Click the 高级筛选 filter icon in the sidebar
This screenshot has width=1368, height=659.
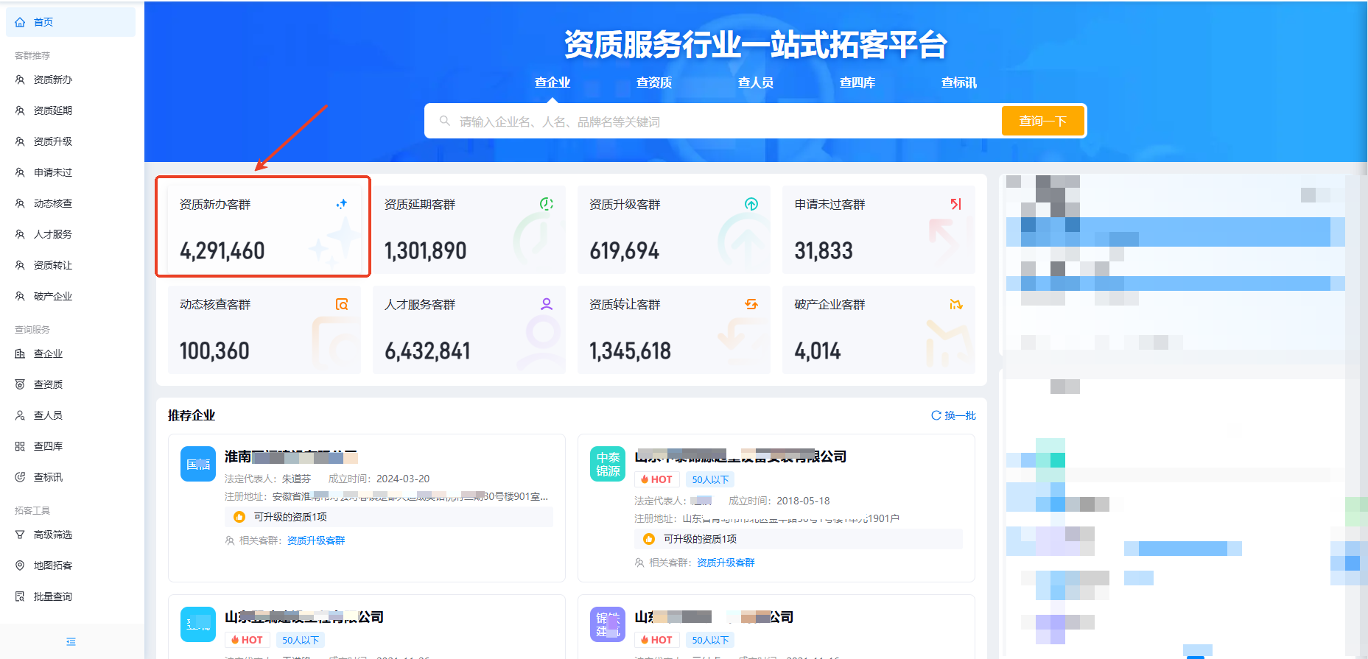(x=20, y=535)
